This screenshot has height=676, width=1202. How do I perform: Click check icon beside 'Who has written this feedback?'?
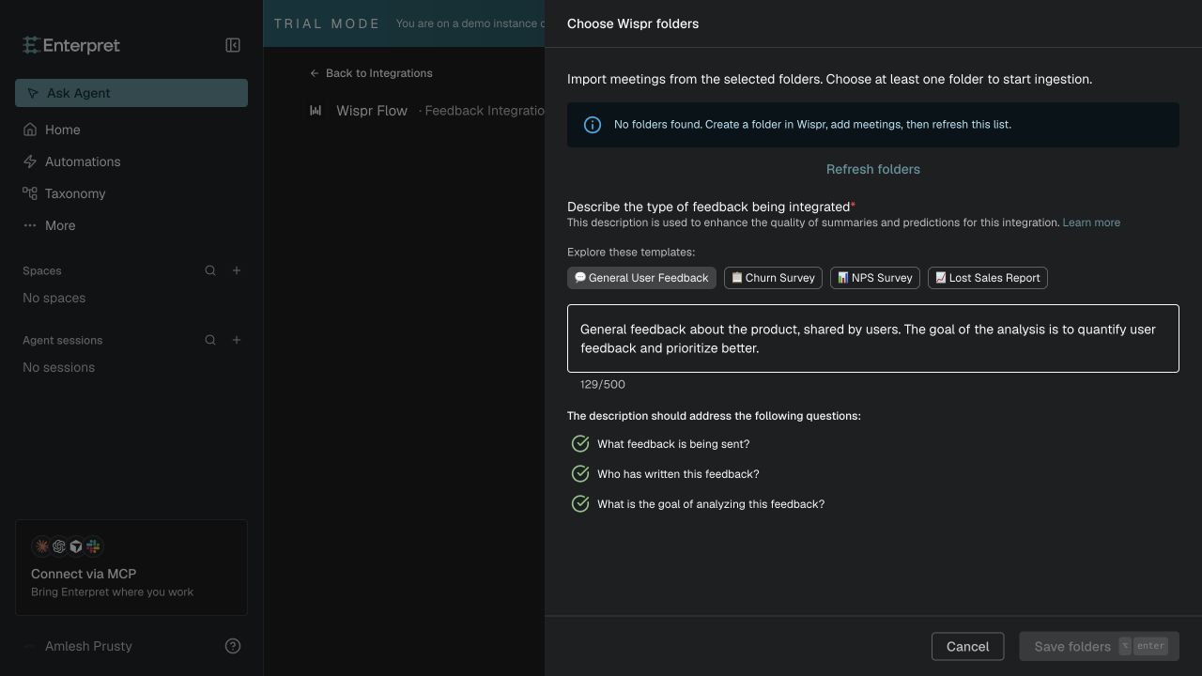click(x=580, y=473)
